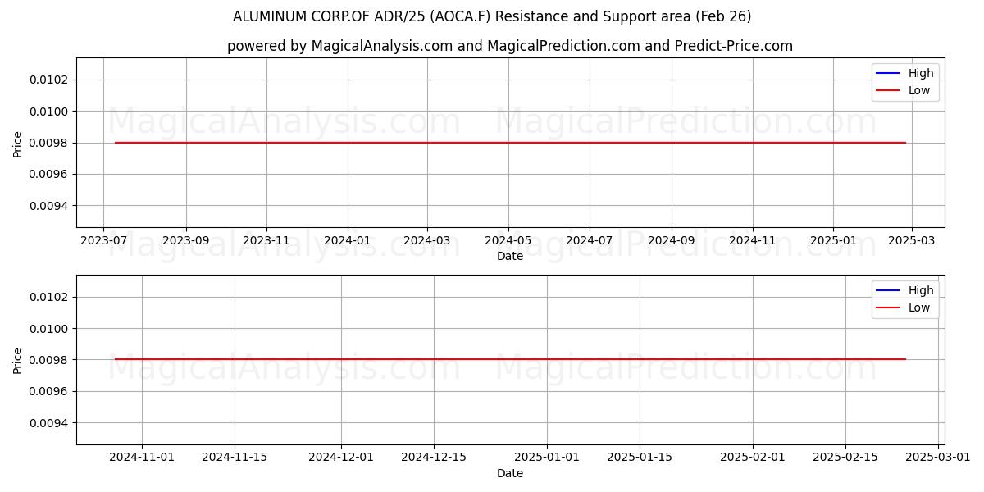This screenshot has width=984, height=492.
Task: Click the 'Date' axis label under top chart
Action: 510,257
